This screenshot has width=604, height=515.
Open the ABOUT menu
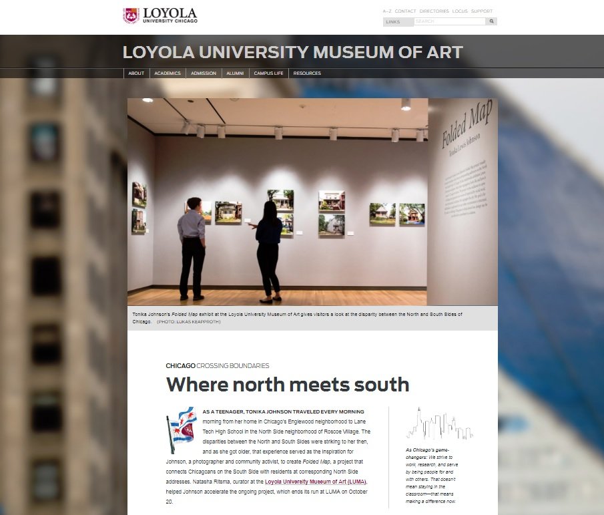(x=136, y=73)
